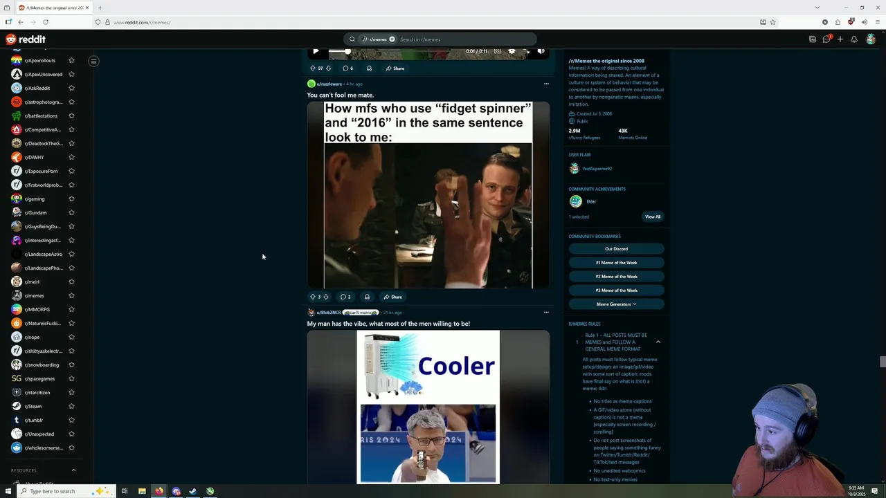886x498 pixels.
Task: Open the Reddit advertise icon
Action: tap(813, 39)
